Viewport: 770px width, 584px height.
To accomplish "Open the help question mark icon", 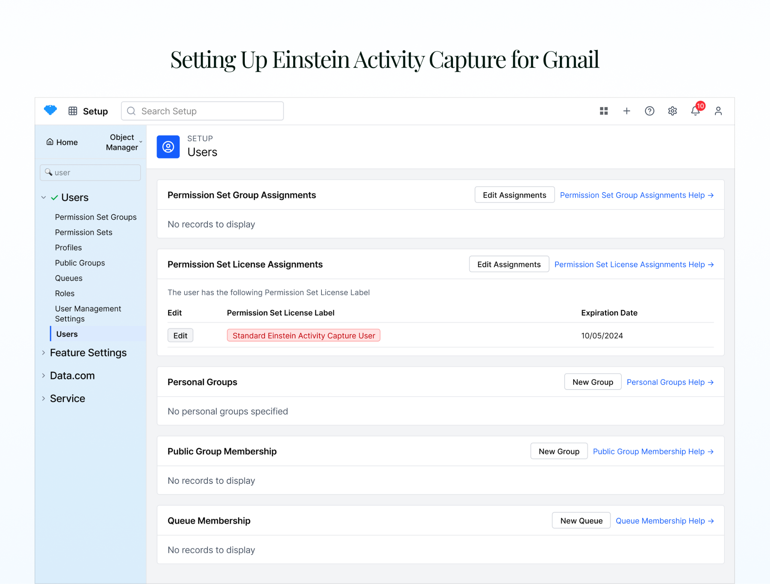I will [x=649, y=111].
